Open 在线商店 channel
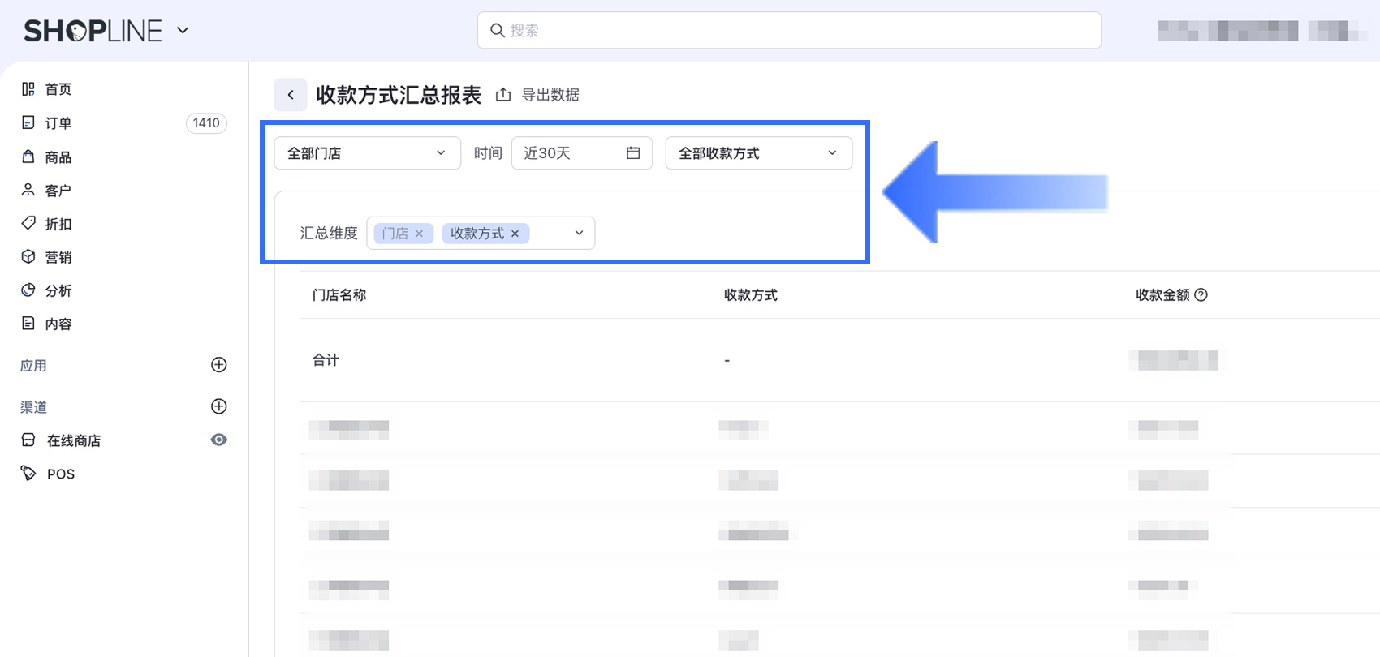This screenshot has width=1380, height=657. pos(74,440)
